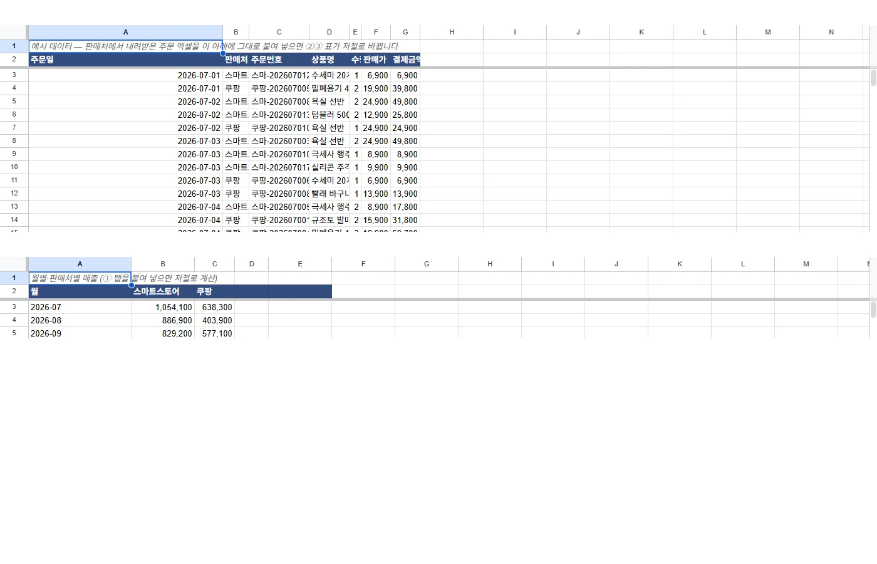Click the 15,900 price cell
This screenshot has height=564, width=877.
(x=376, y=220)
